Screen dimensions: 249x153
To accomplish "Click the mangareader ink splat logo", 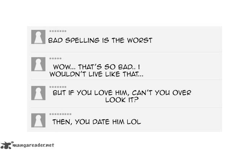I will click(x=6, y=145).
